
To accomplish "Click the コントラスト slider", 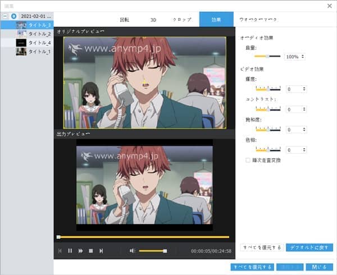I will 268,109.
